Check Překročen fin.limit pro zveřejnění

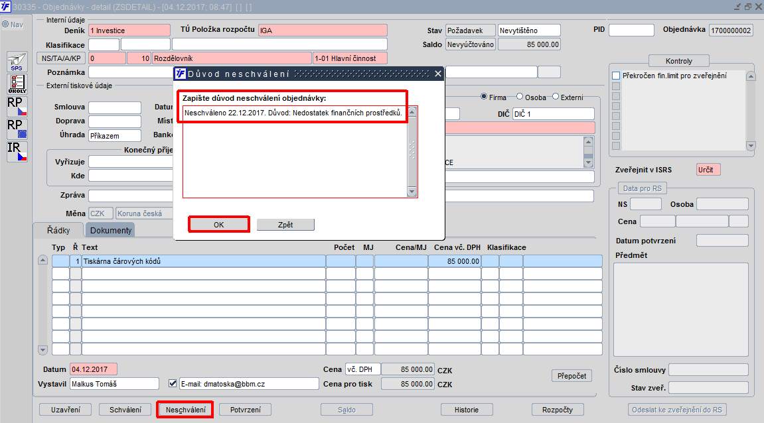(616, 76)
